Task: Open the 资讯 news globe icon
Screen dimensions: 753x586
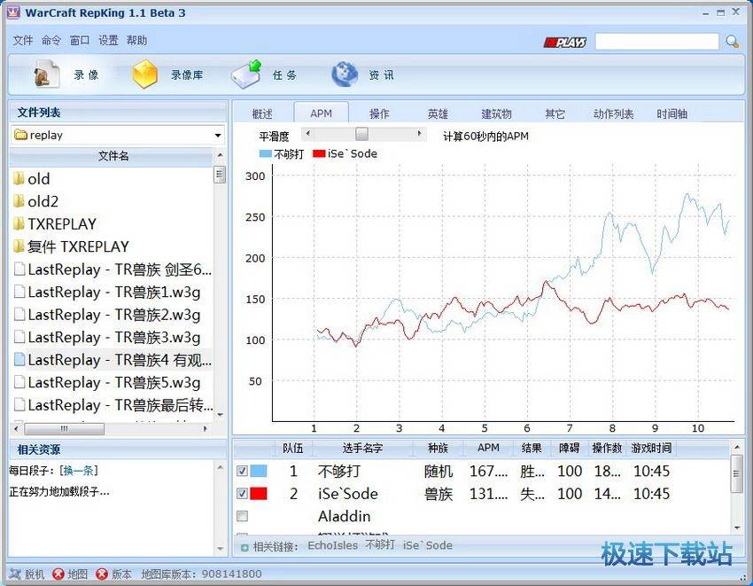Action: click(x=344, y=74)
